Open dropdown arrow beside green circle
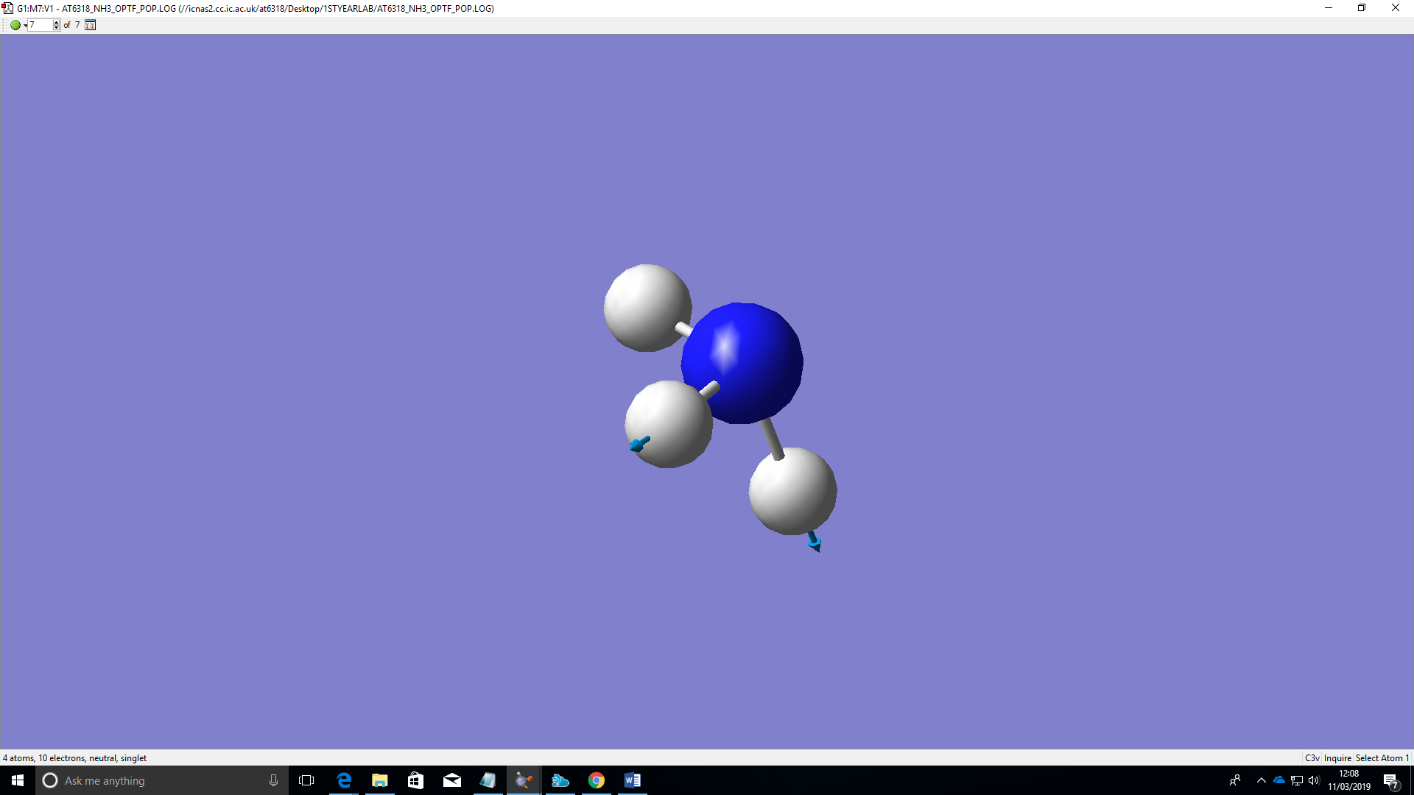This screenshot has width=1414, height=795. tap(25, 26)
